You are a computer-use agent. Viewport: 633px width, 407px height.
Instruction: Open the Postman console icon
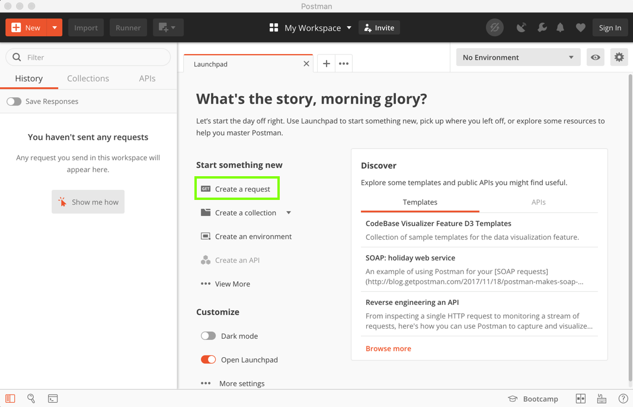click(x=53, y=399)
